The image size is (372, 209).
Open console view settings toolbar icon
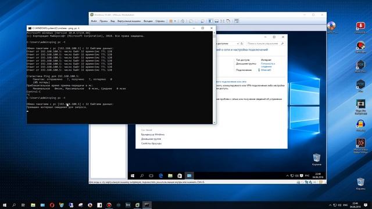[x=237, y=21]
